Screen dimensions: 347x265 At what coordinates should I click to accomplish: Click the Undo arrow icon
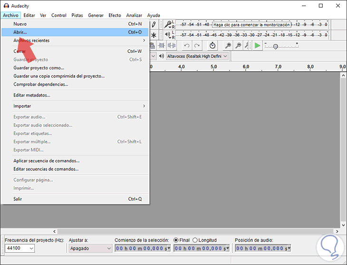(187, 46)
